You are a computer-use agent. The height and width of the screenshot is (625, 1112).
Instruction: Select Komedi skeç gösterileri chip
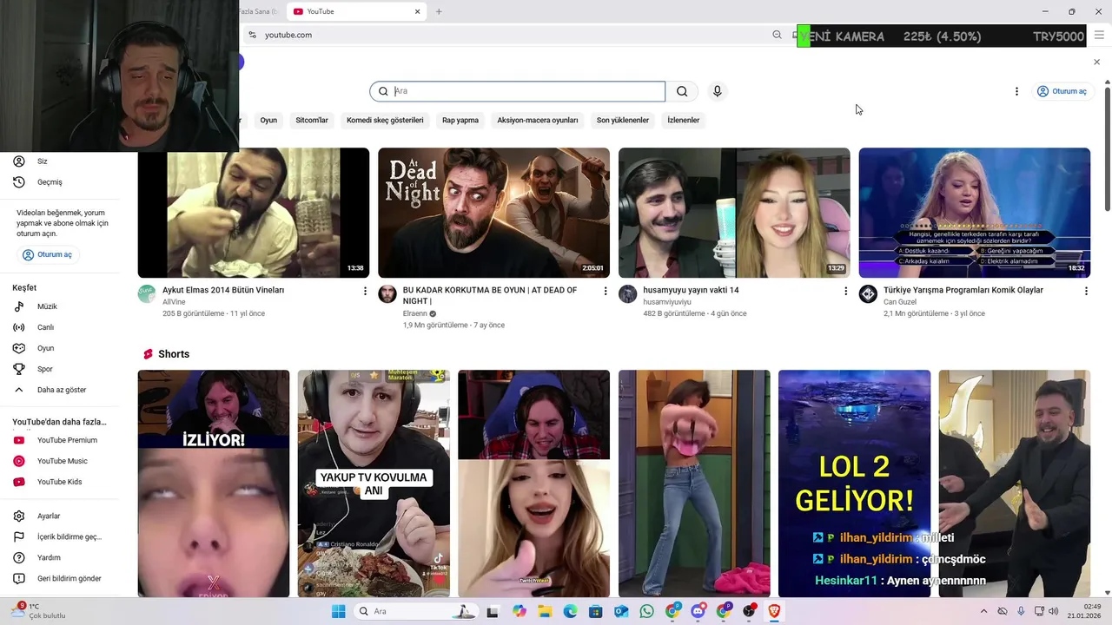(x=385, y=121)
